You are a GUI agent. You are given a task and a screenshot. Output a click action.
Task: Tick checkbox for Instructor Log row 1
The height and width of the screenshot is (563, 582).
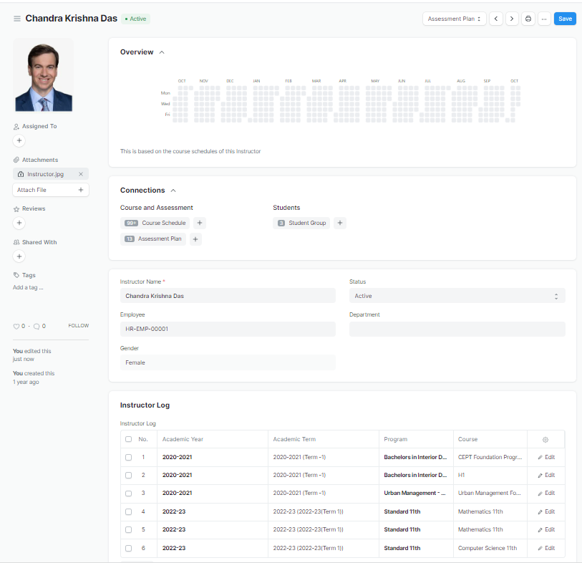click(128, 457)
